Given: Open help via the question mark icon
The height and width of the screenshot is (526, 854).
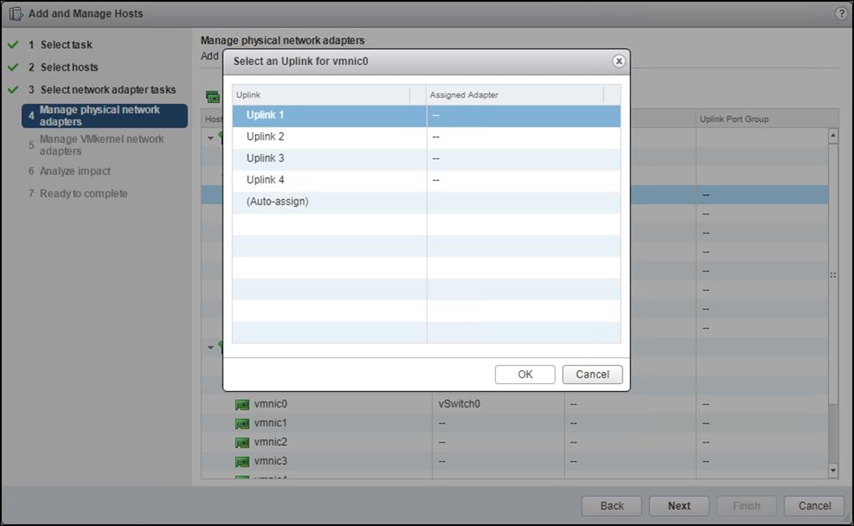Looking at the screenshot, I should (x=840, y=13).
